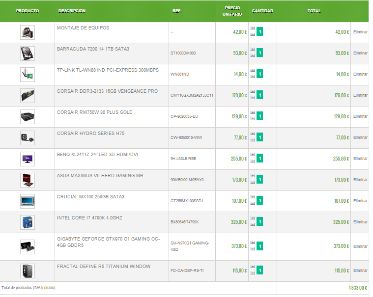
Task: Remove GIGABYTE GTX970 via Eliminar
Action: click(360, 246)
